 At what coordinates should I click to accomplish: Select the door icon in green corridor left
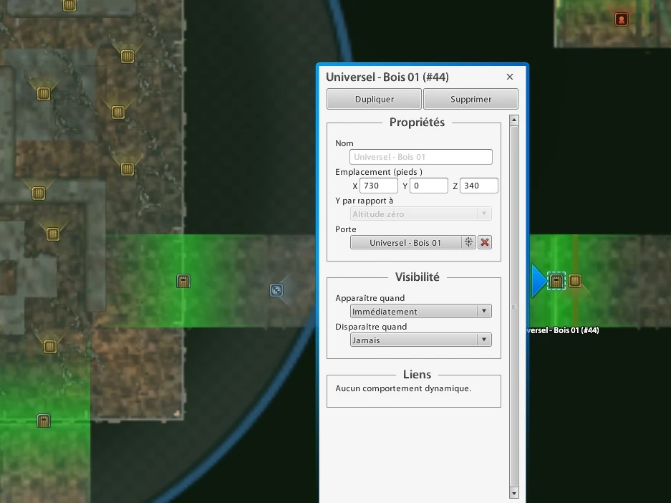[183, 282]
